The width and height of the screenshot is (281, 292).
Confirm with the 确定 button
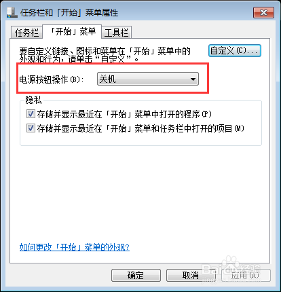pos(136,275)
